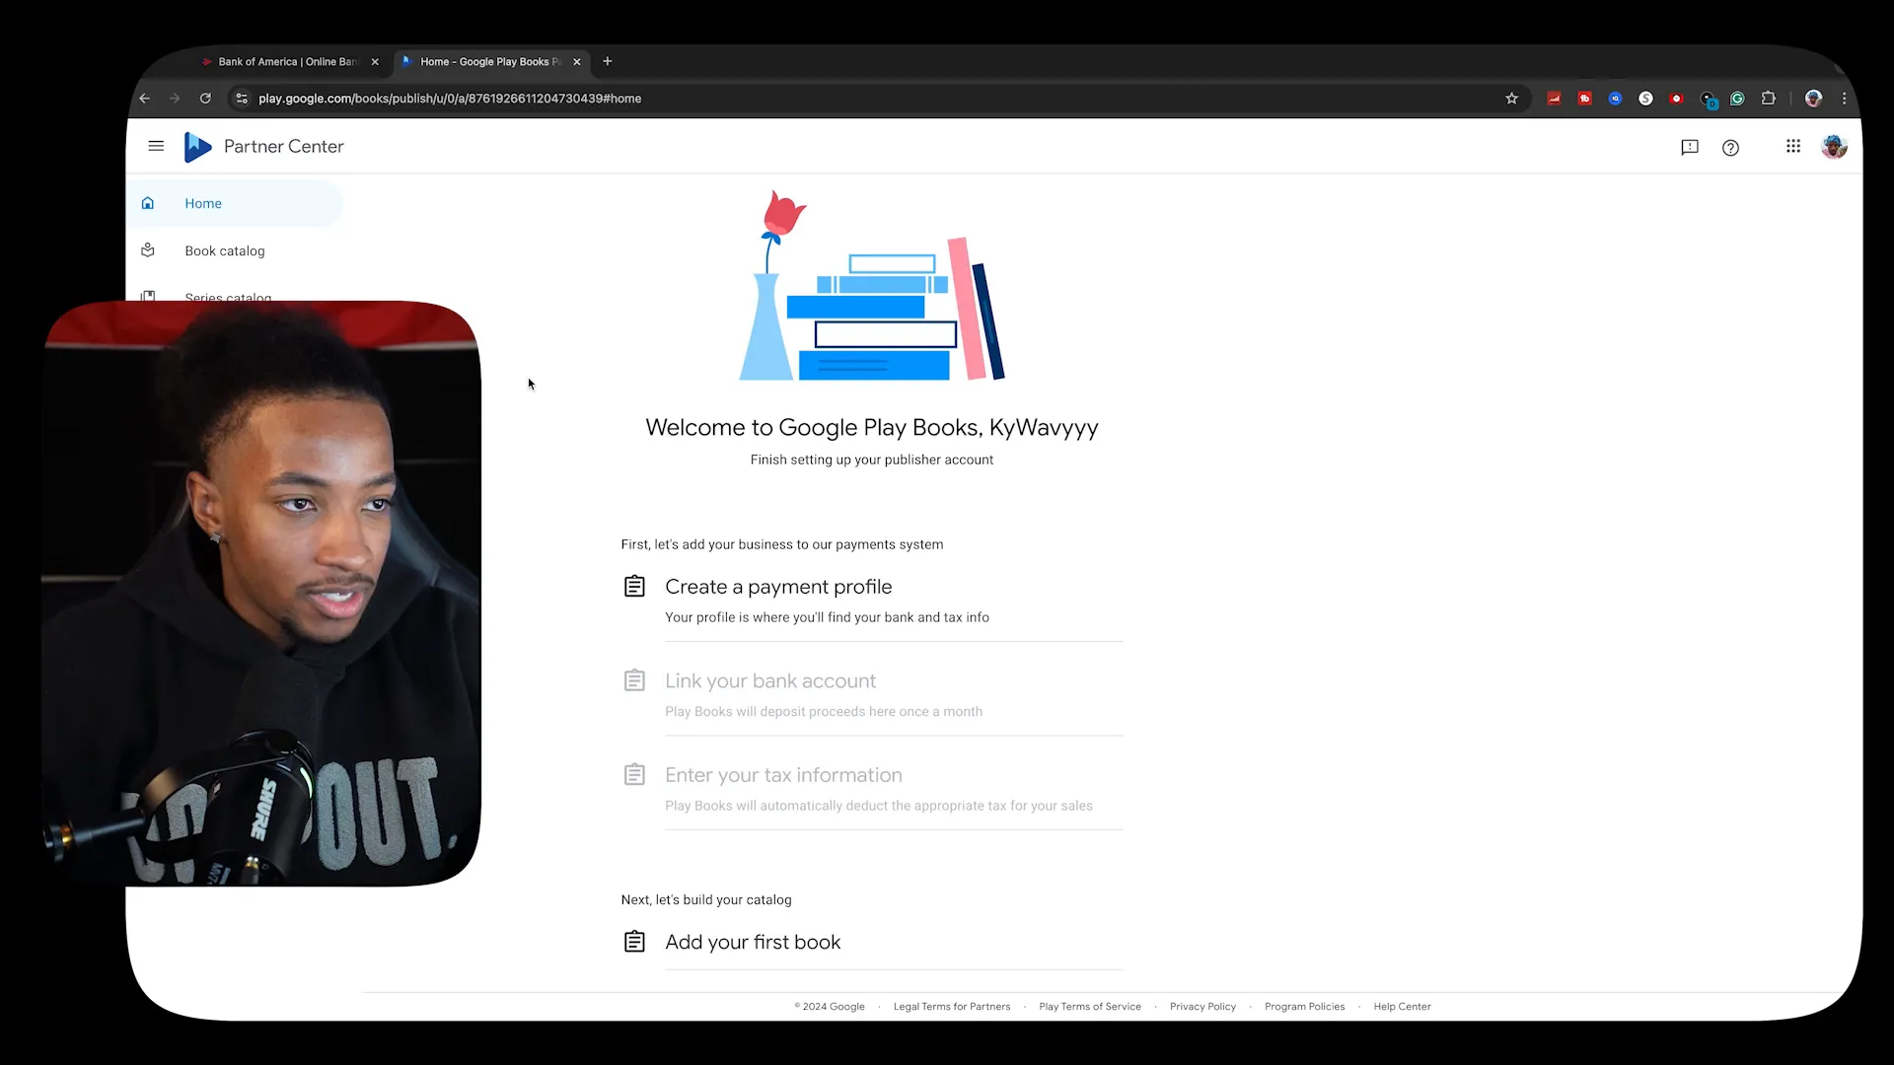Open the Privacy Policy footer link
Viewport: 1894px width, 1065px height.
1202,1007
